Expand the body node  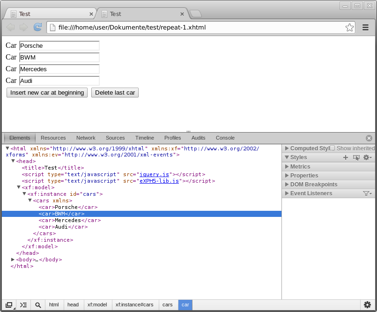[13, 260]
